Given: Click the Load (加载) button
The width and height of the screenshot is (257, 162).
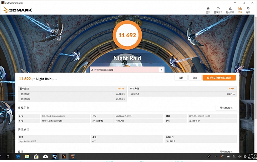Looking at the screenshot, I should pos(181,78).
